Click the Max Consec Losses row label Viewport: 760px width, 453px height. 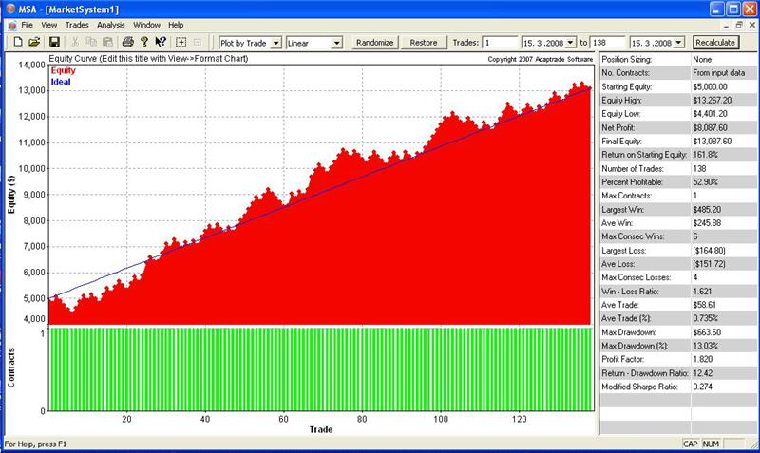pyautogui.click(x=636, y=277)
